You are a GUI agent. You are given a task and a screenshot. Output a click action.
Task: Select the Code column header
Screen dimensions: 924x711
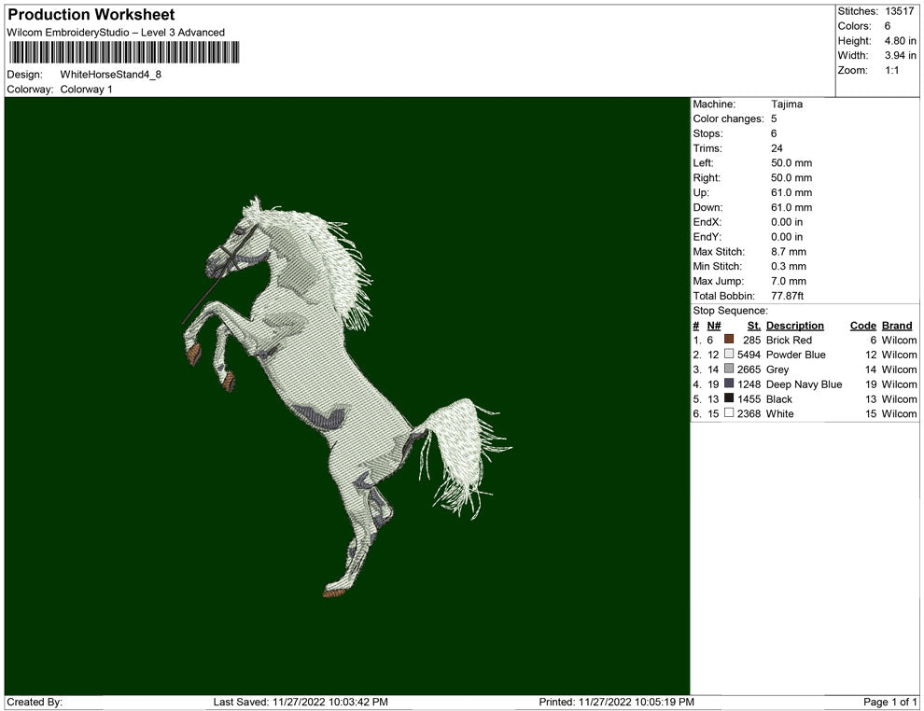tap(862, 326)
